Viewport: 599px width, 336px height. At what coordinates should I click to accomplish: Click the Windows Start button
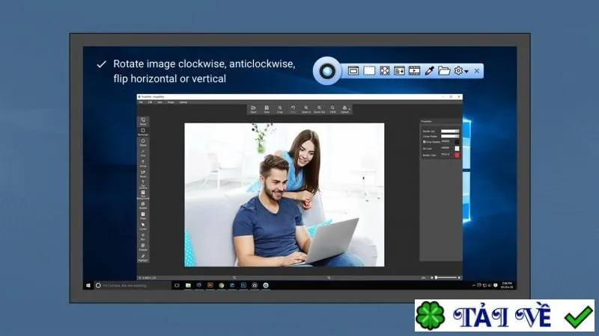pyautogui.click(x=88, y=285)
